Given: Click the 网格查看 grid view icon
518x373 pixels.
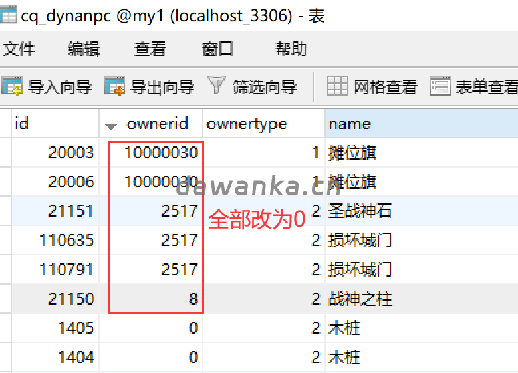Looking at the screenshot, I should click(338, 86).
